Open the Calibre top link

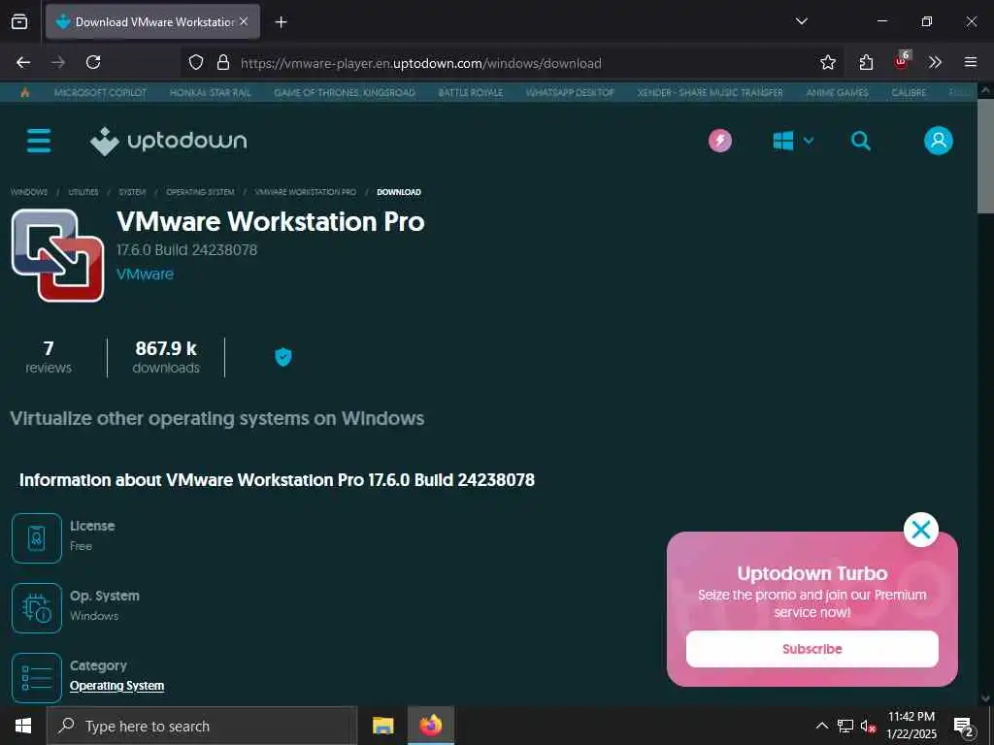[x=909, y=92]
